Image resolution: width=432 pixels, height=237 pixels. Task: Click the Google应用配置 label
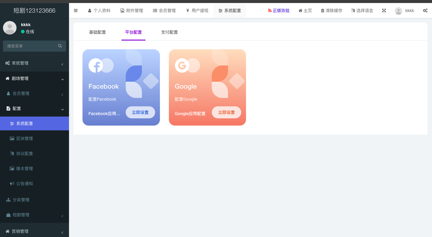(190, 114)
